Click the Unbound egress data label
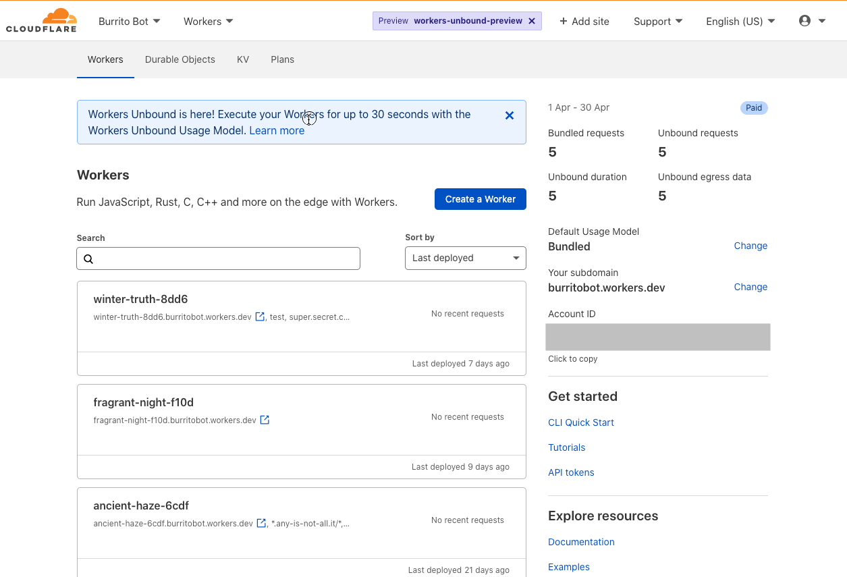847x577 pixels. click(x=705, y=177)
